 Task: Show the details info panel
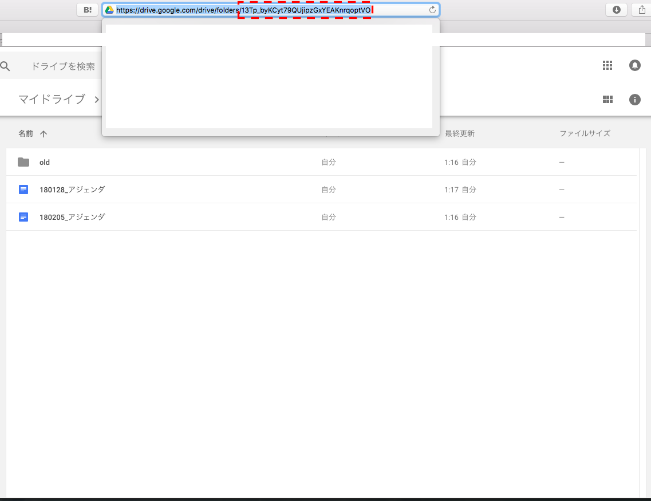tap(634, 100)
